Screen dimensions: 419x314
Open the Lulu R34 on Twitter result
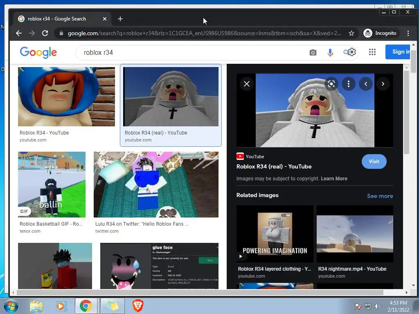[x=156, y=184]
